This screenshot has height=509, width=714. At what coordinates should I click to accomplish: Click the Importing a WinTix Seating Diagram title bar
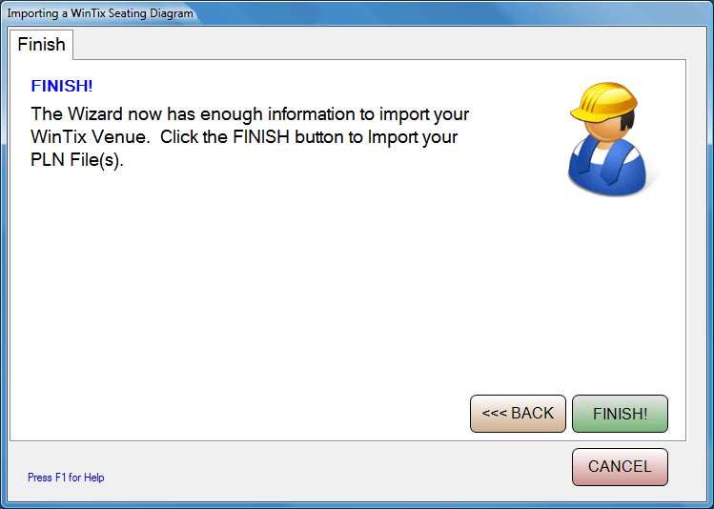click(x=357, y=12)
